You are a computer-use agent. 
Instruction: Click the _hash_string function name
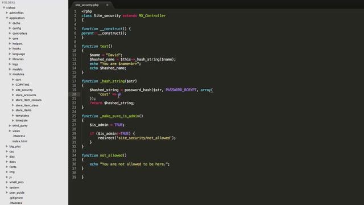coord(113,81)
